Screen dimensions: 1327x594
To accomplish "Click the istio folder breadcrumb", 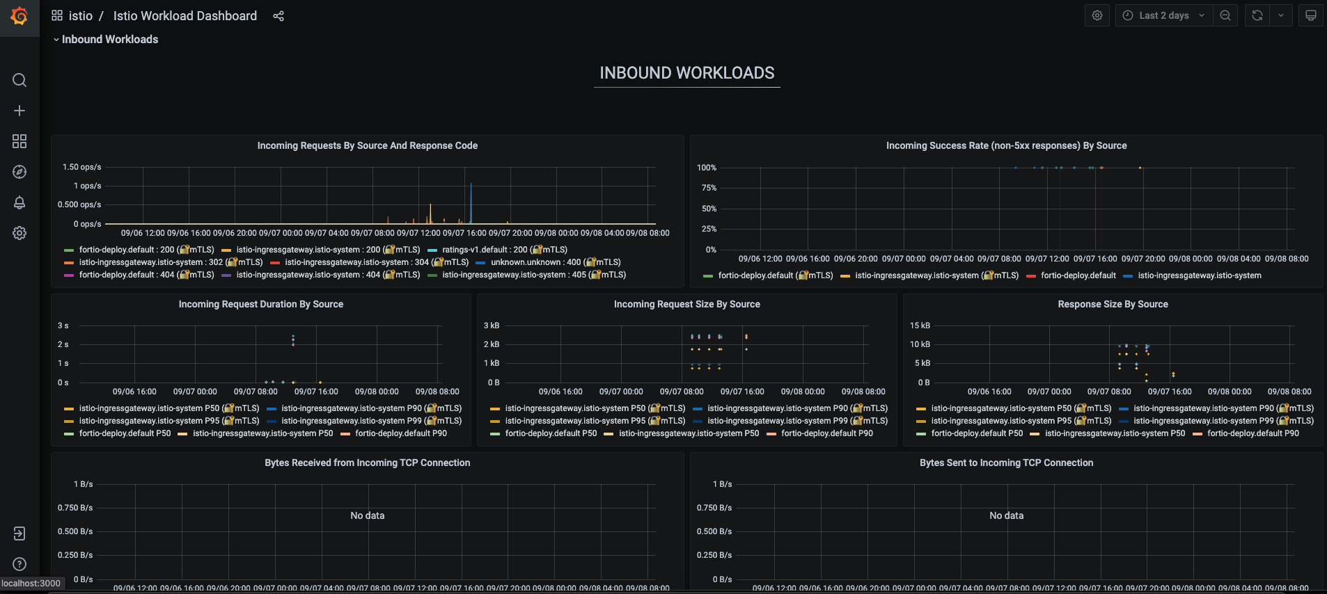I will [80, 16].
